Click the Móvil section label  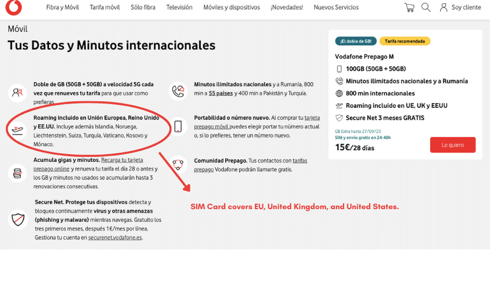(17, 29)
